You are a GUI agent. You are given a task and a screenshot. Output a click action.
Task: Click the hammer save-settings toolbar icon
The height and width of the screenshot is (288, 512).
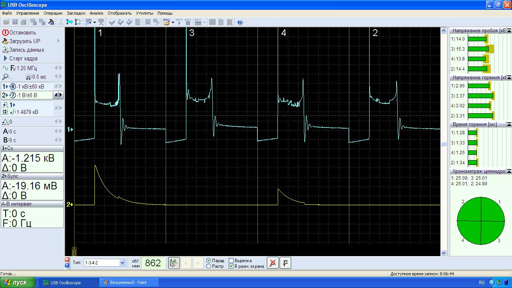51,22
